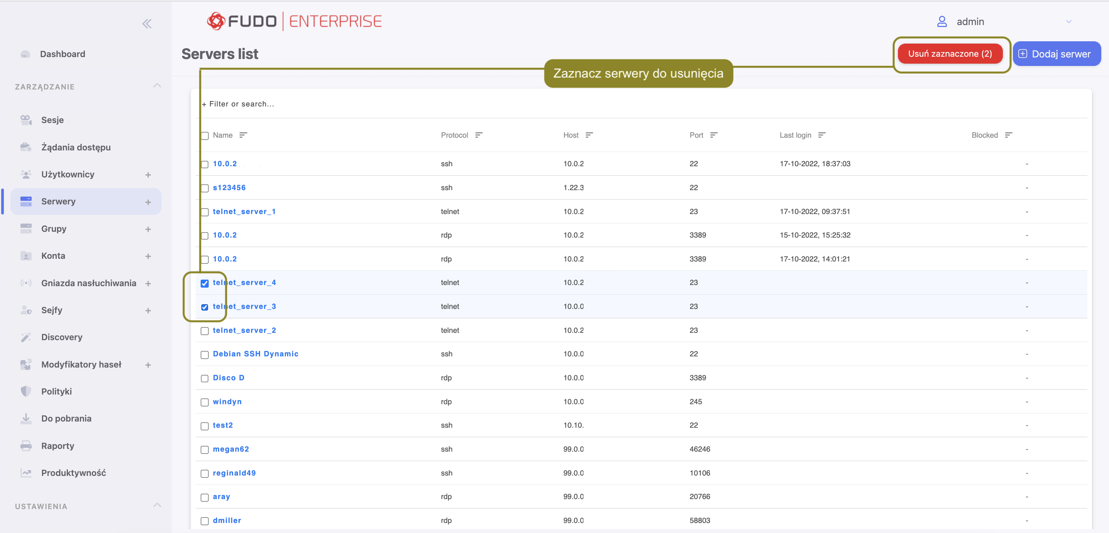Viewport: 1109px width, 533px height.
Task: Open the telnet_server_2 server link
Action: pyautogui.click(x=244, y=331)
